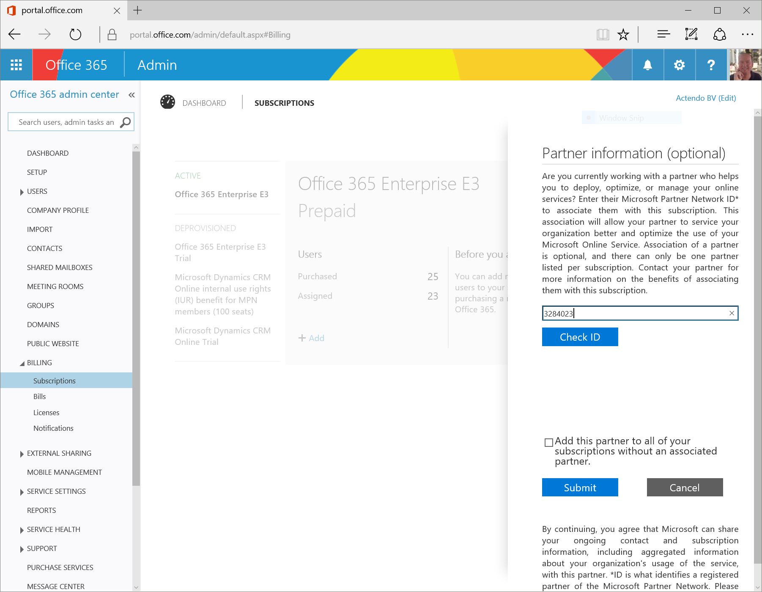762x592 pixels.
Task: Switch to the DASHBOARD tab
Action: coord(204,103)
